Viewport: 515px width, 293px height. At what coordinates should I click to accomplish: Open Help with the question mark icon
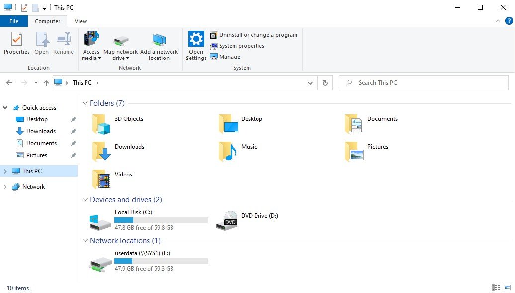(x=509, y=21)
